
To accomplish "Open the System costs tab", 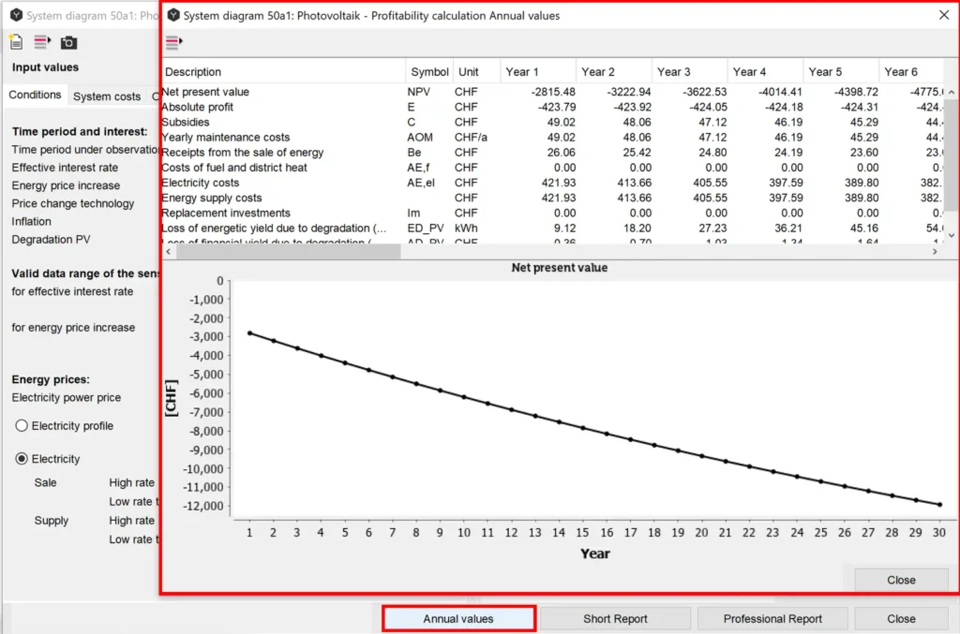I will pyautogui.click(x=106, y=96).
